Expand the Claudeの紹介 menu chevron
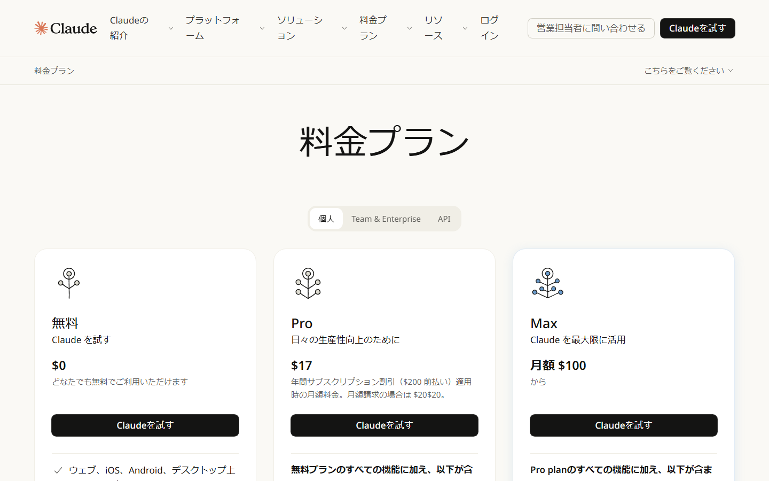This screenshot has width=769, height=481. coord(171,28)
